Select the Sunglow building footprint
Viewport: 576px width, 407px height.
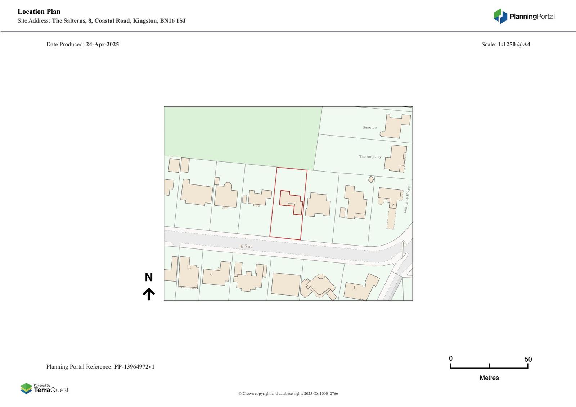pyautogui.click(x=396, y=127)
